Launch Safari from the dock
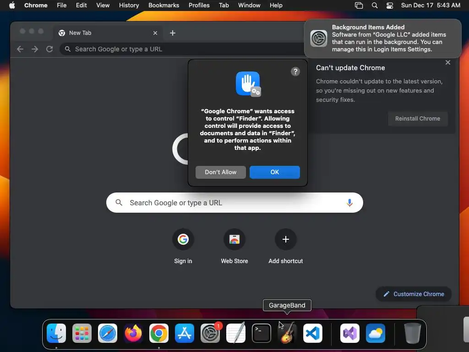This screenshot has height=352, width=469. (x=108, y=333)
